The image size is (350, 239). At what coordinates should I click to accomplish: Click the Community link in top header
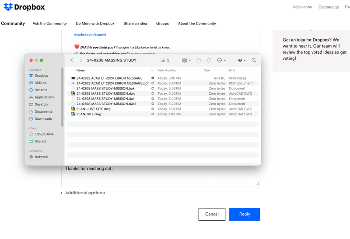click(x=329, y=7)
